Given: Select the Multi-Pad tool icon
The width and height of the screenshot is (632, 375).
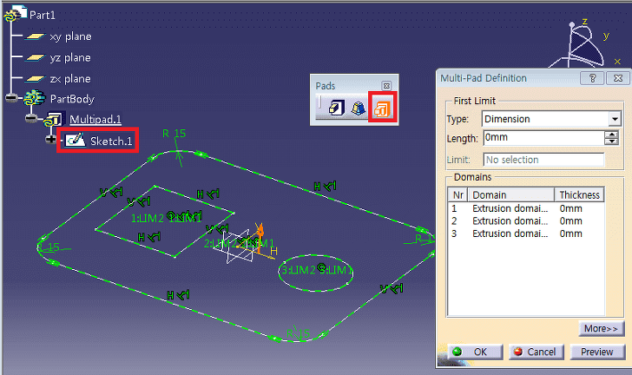Looking at the screenshot, I should click(x=382, y=109).
